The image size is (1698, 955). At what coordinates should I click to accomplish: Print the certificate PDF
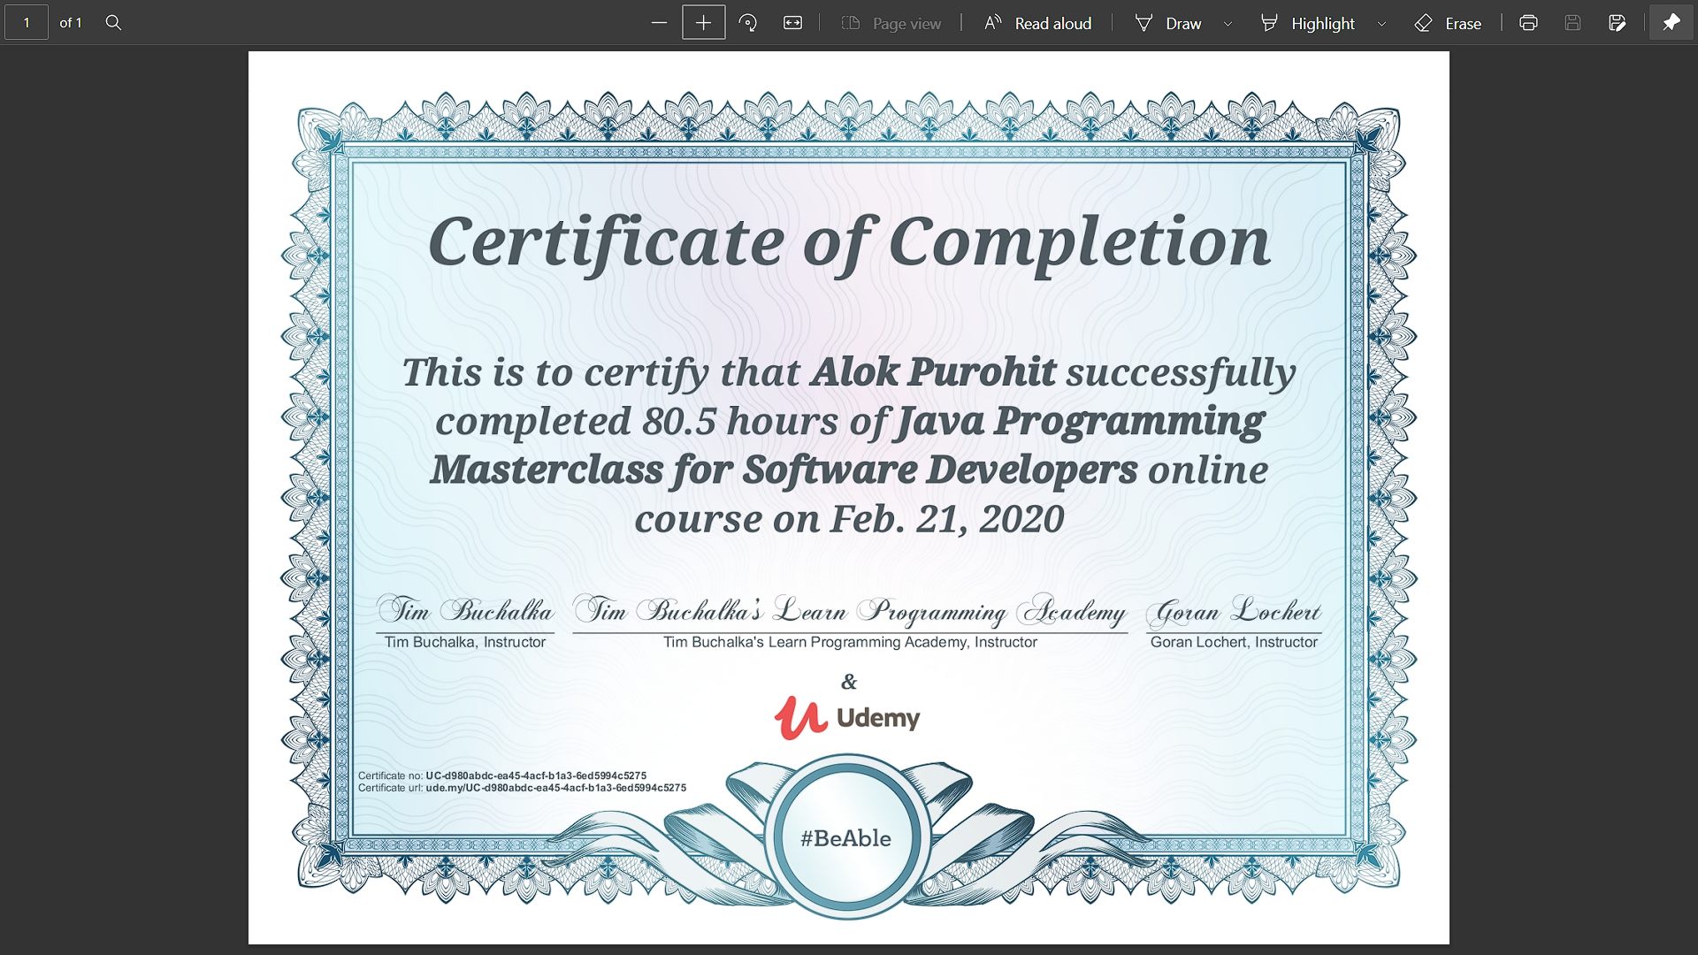[x=1528, y=23]
